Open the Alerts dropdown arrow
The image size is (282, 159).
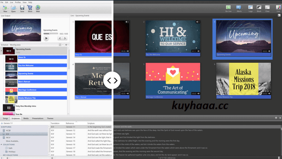point(243,8)
